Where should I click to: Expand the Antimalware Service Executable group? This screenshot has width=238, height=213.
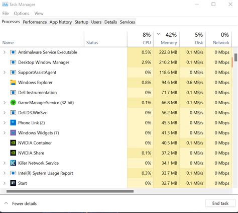5,52
